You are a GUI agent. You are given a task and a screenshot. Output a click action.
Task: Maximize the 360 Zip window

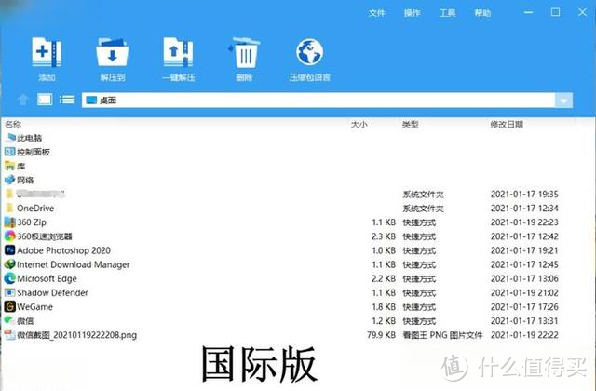555,12
